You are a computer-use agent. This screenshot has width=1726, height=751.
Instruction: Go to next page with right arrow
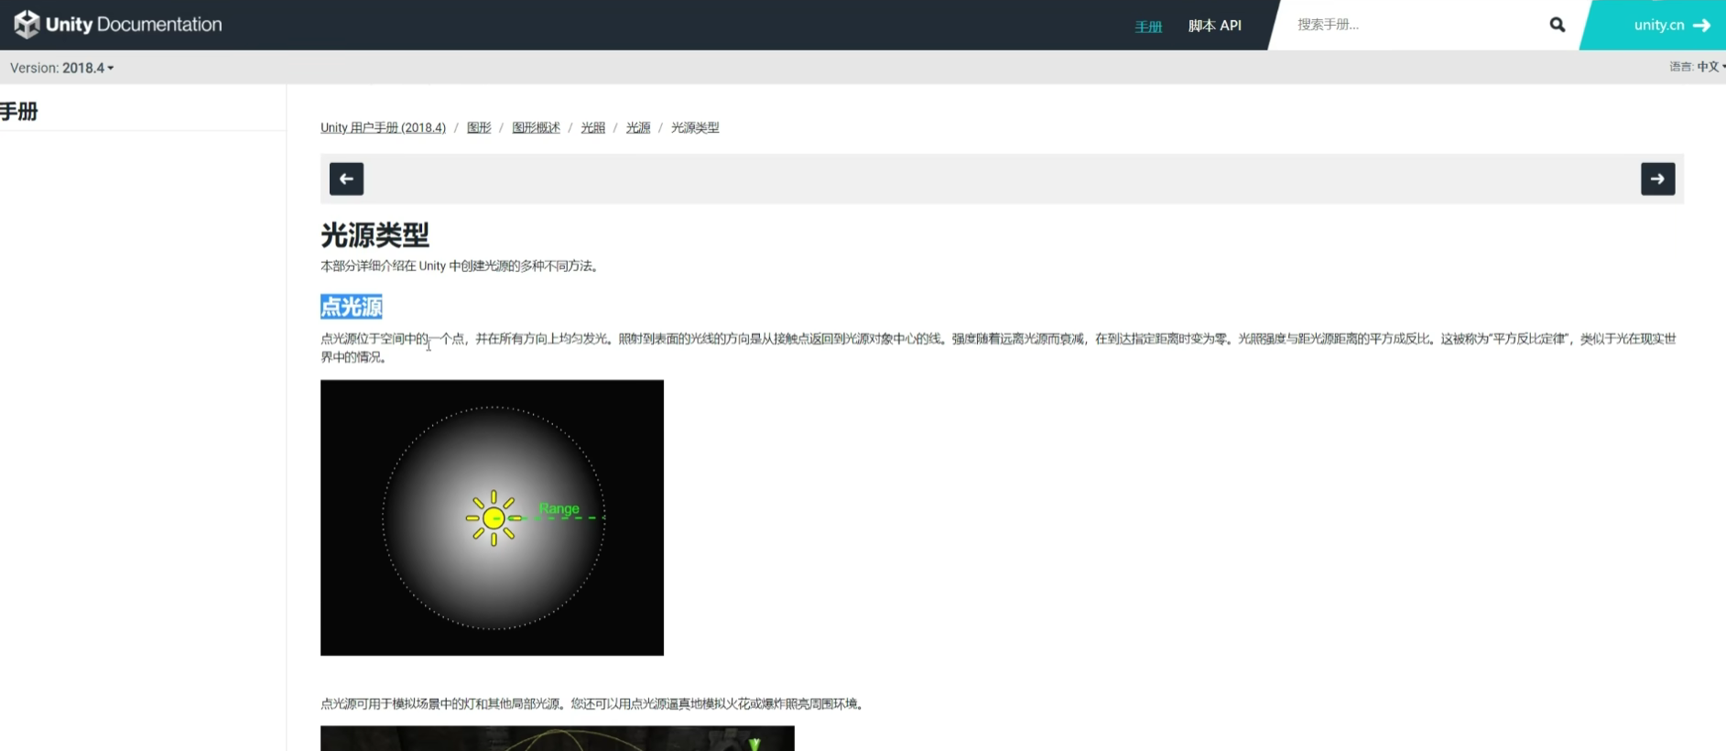click(1657, 179)
